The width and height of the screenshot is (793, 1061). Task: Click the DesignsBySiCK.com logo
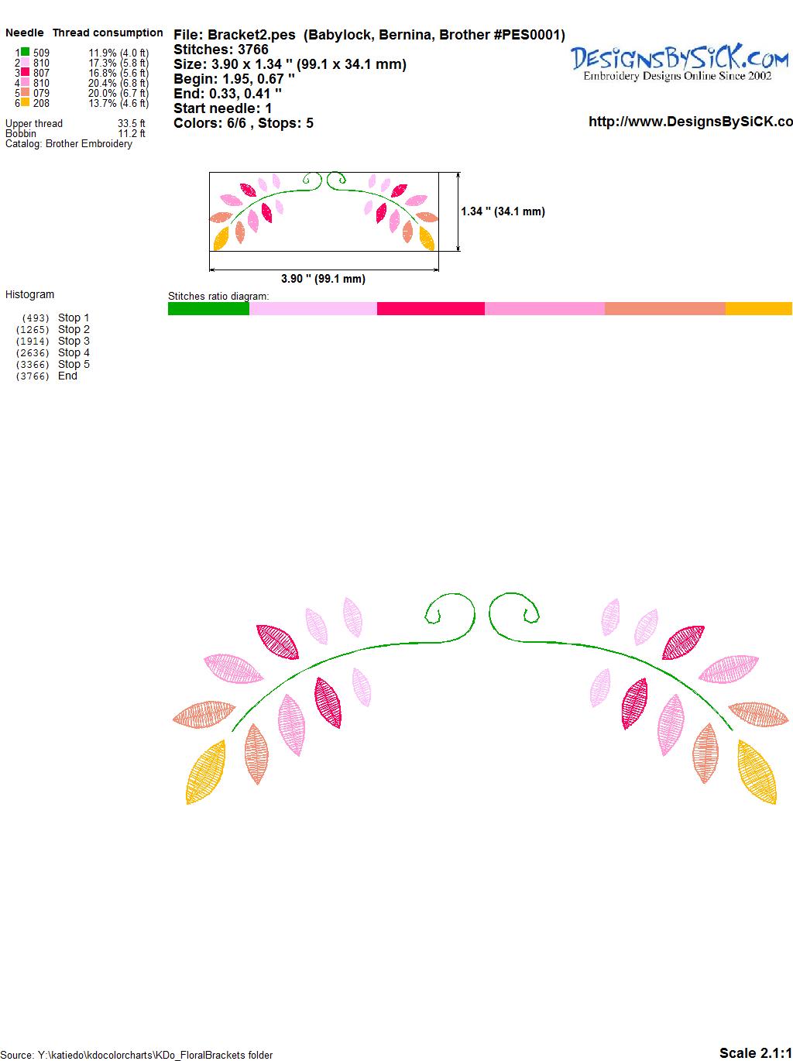tap(679, 62)
